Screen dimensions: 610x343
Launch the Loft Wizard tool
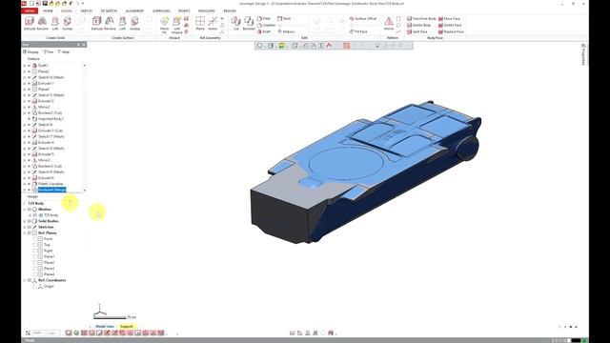coord(177,25)
